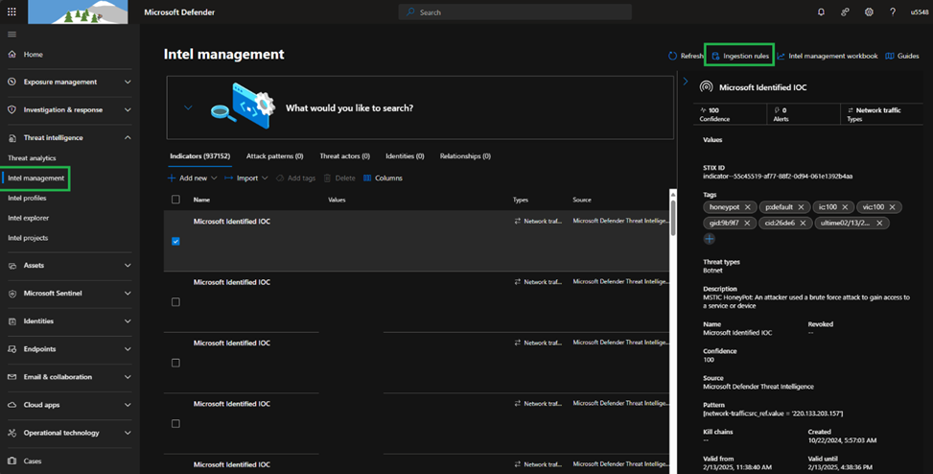Click the Refresh icon
Image resolution: width=933 pixels, height=474 pixels.
[x=672, y=56]
